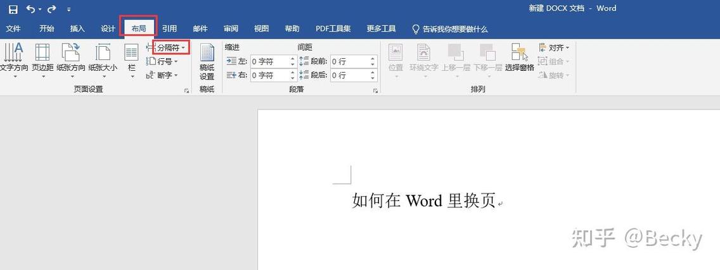Switch to the 视图 tab
This screenshot has height=270, width=720.
(261, 28)
